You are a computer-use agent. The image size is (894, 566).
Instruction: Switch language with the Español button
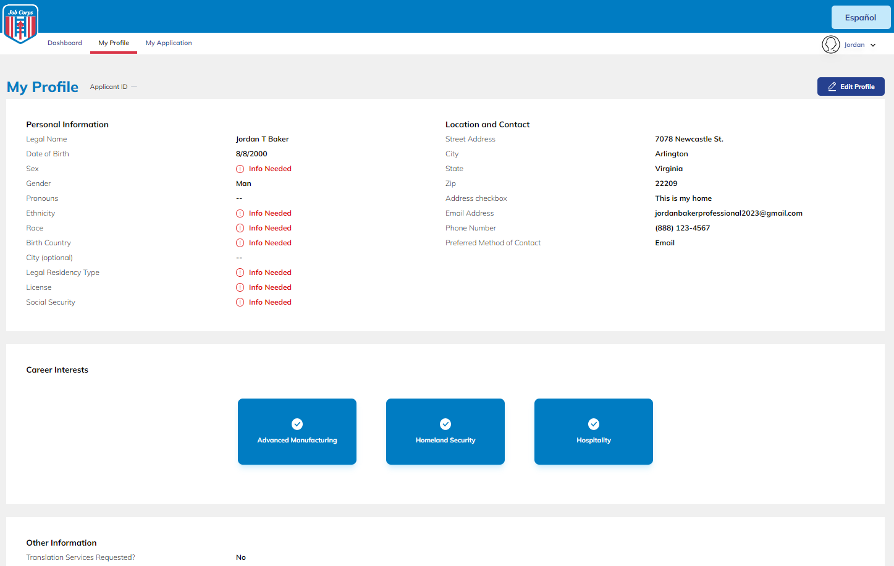click(x=860, y=17)
